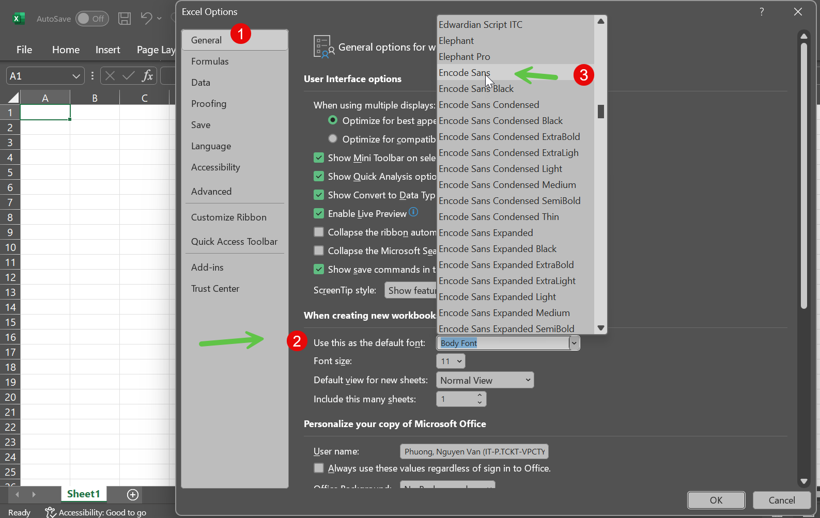Uncheck Show save commands checkbox
This screenshot has width=820, height=518.
click(319, 269)
